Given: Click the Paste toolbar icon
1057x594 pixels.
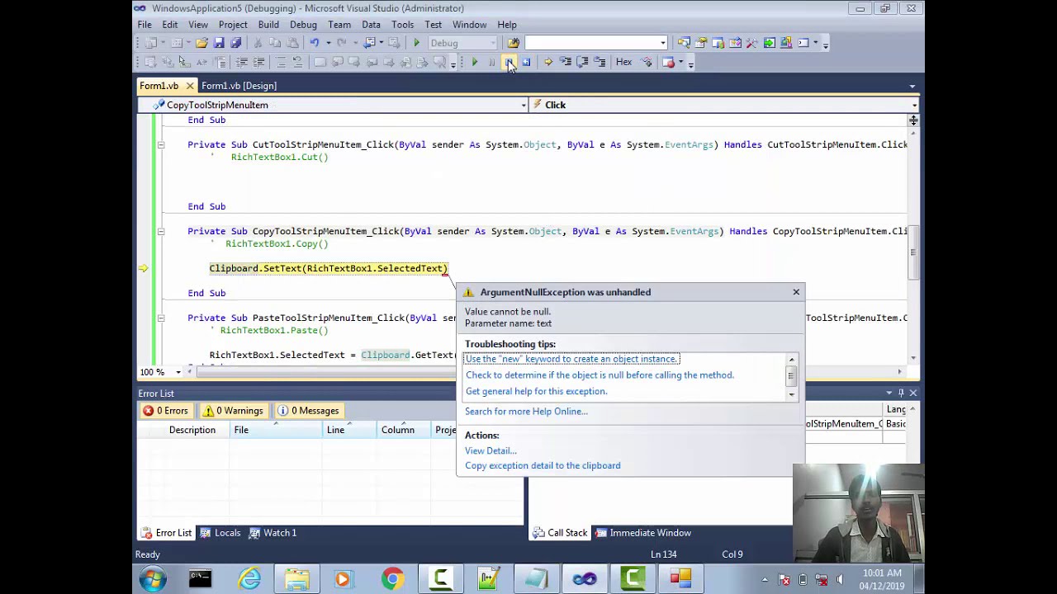Looking at the screenshot, I should click(292, 43).
